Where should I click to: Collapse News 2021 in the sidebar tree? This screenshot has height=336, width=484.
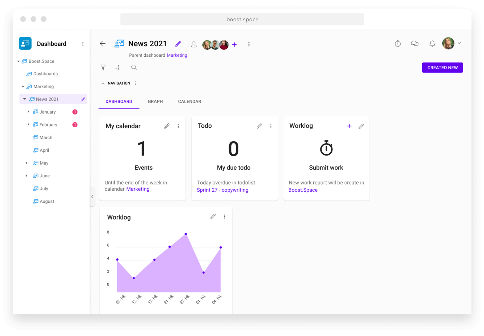click(x=24, y=99)
